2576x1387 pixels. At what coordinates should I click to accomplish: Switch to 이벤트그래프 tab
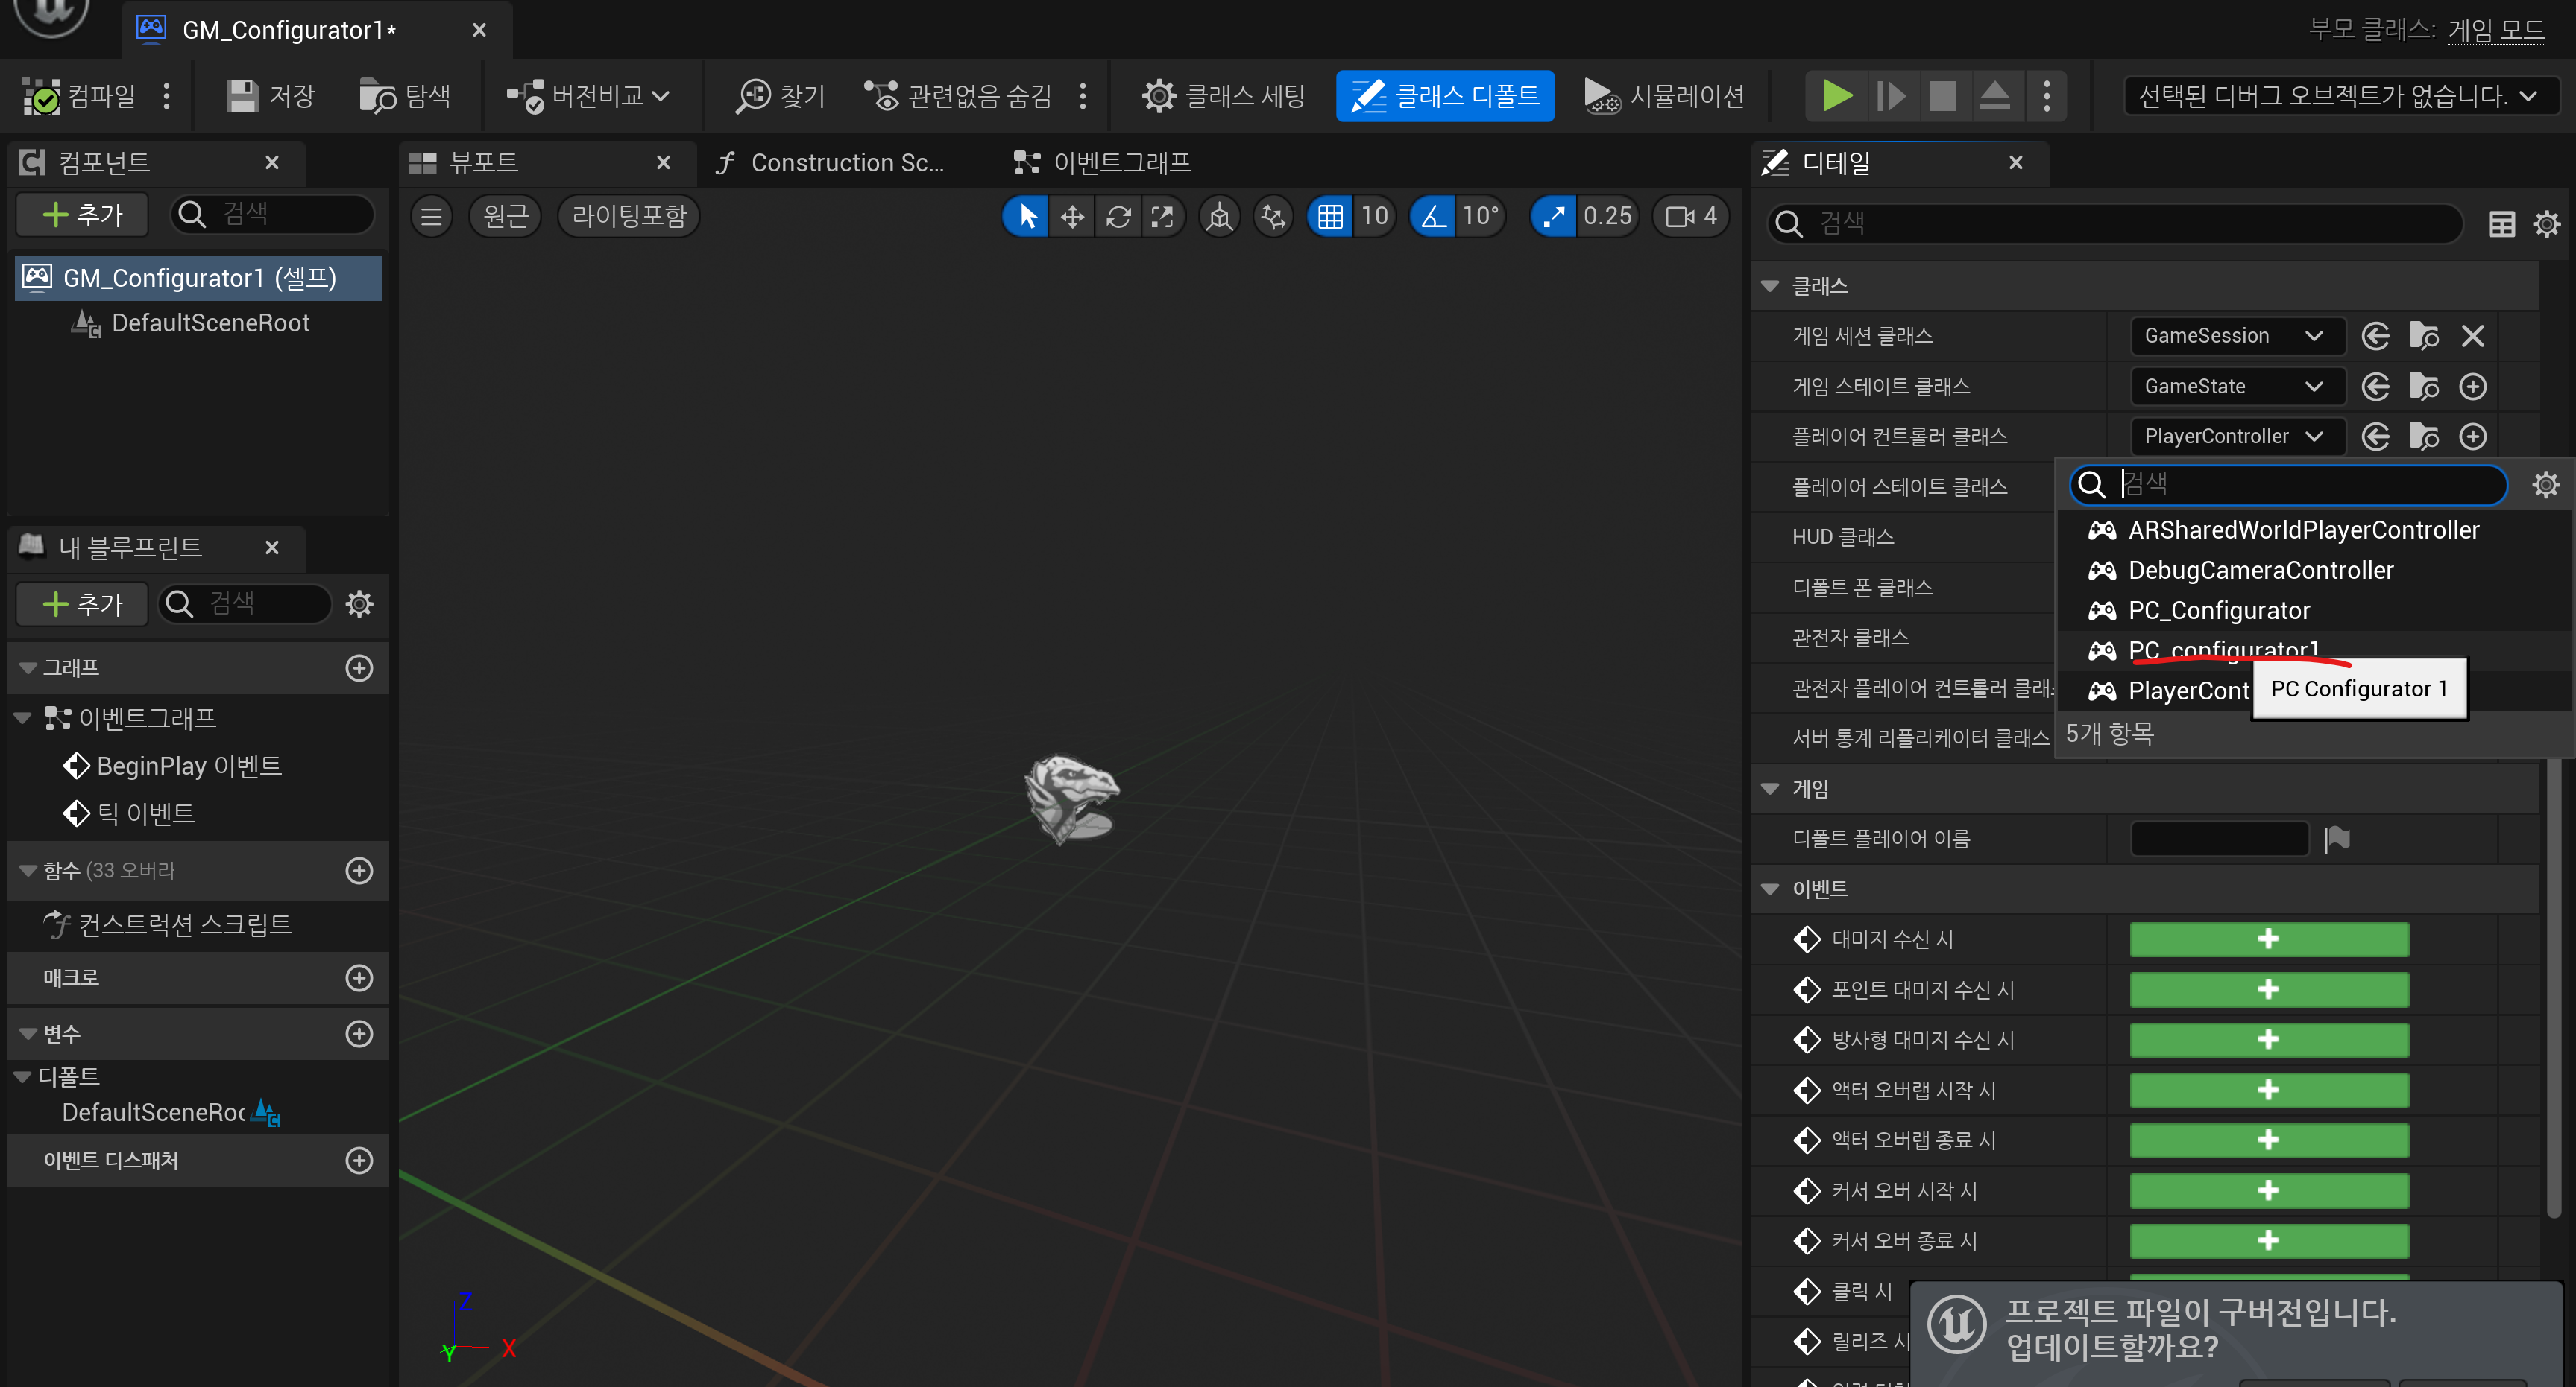(x=1103, y=163)
